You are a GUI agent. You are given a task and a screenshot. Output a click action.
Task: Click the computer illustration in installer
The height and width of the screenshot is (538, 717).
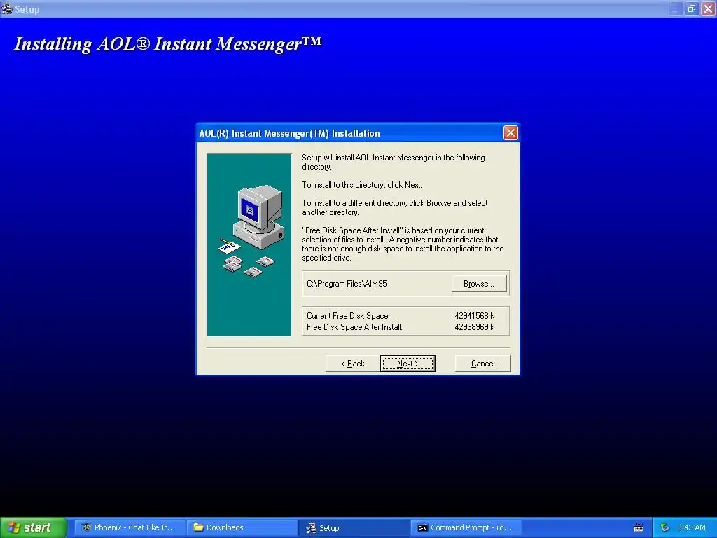pos(249,244)
